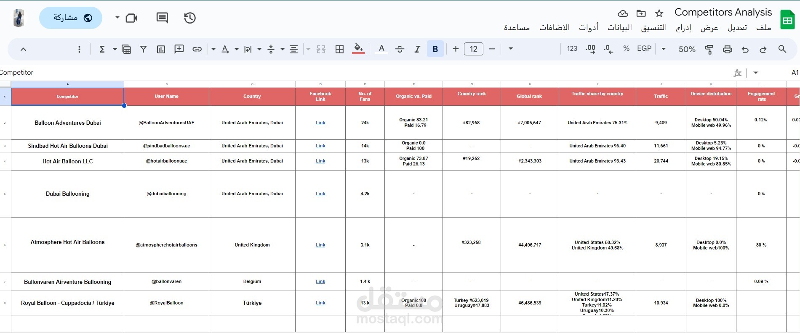Open Facebook Link for Atmosphere Hot Air Balloons
Screen dimensions: 800x333
click(x=320, y=245)
